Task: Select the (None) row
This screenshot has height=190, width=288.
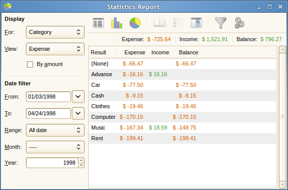Action: (182, 64)
